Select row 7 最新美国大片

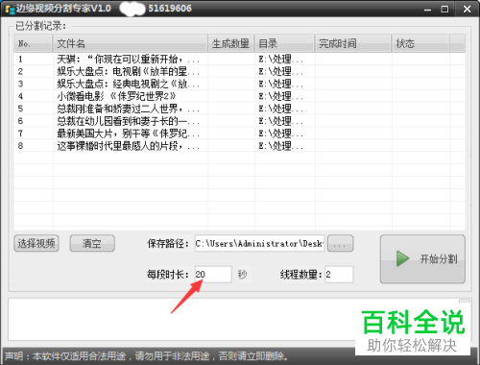point(239,134)
